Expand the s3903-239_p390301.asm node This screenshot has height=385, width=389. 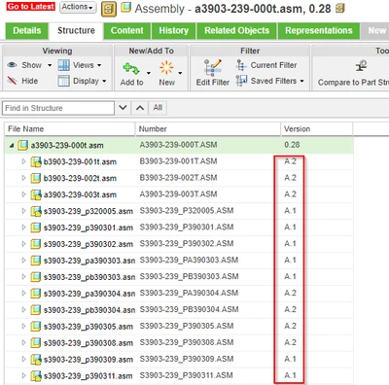tap(23, 227)
